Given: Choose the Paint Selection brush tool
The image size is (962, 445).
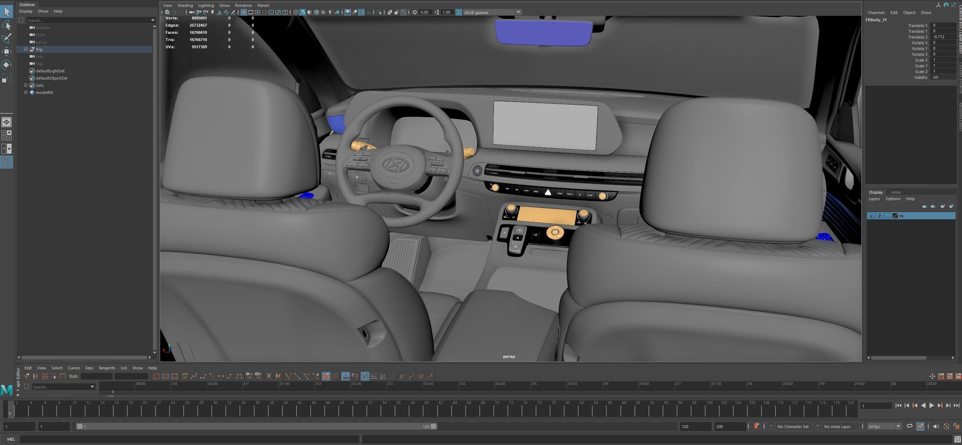Looking at the screenshot, I should tap(7, 38).
